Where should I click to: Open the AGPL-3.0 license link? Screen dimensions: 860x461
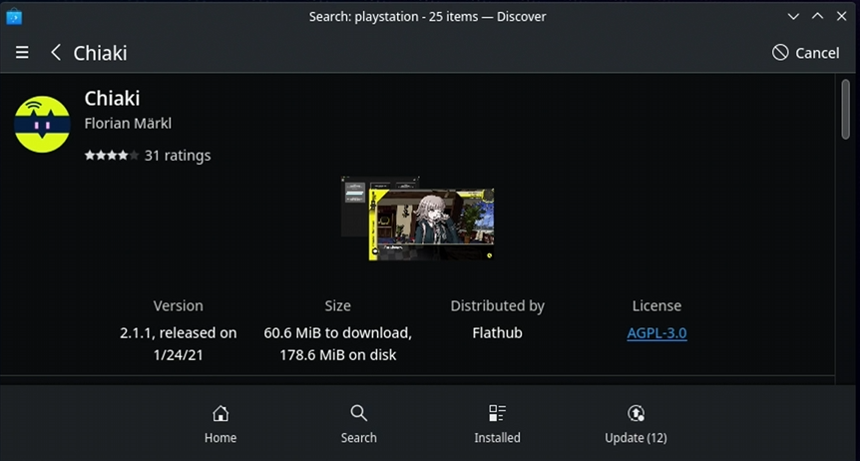(x=656, y=333)
